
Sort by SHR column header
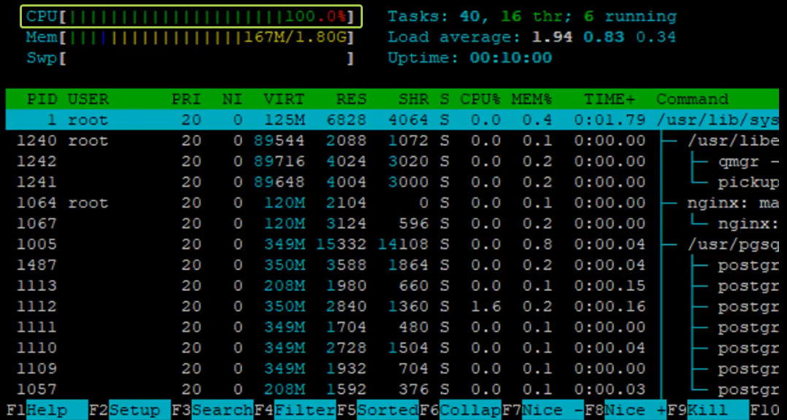point(414,99)
